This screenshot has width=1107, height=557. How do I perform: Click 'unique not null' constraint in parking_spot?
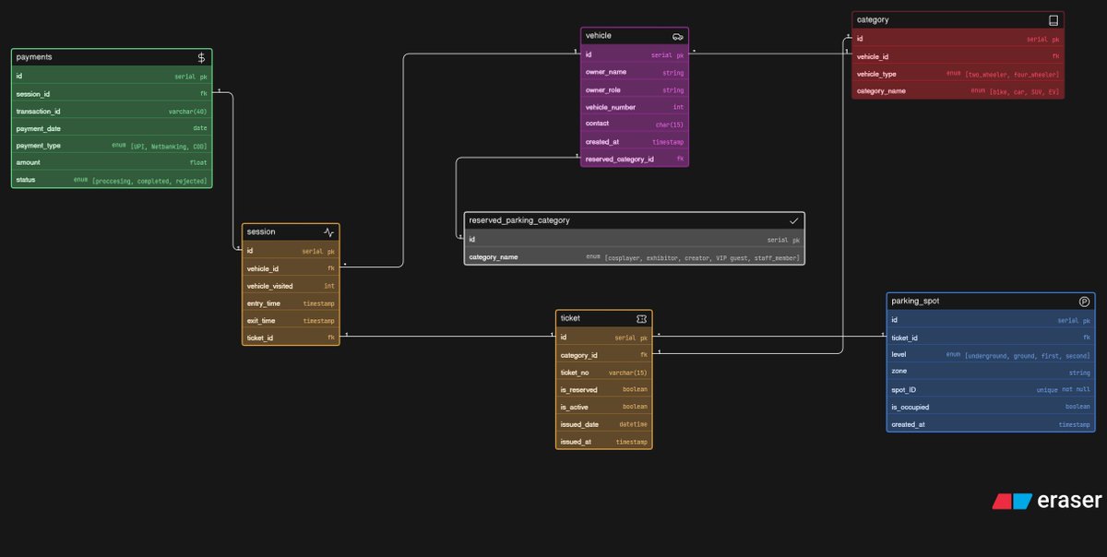[1064, 389]
